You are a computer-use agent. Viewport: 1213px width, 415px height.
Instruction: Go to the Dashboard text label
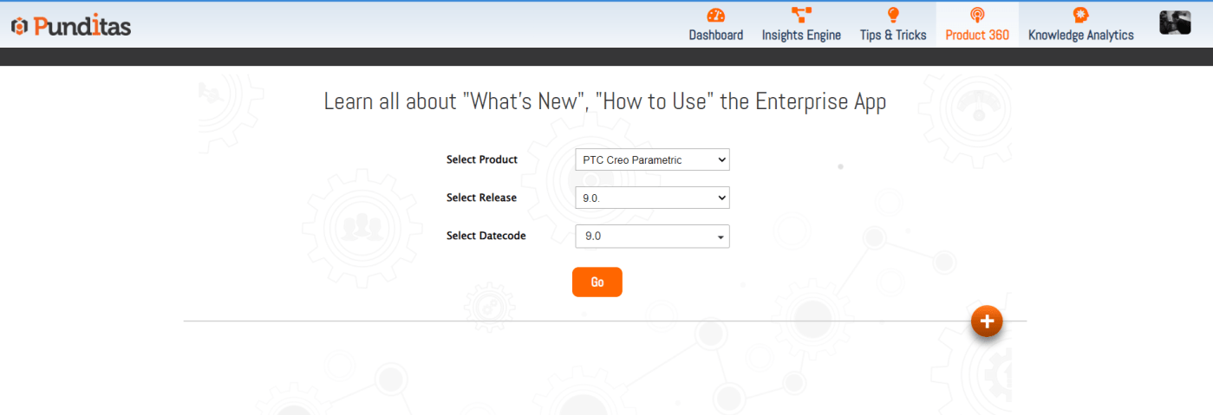coord(715,36)
